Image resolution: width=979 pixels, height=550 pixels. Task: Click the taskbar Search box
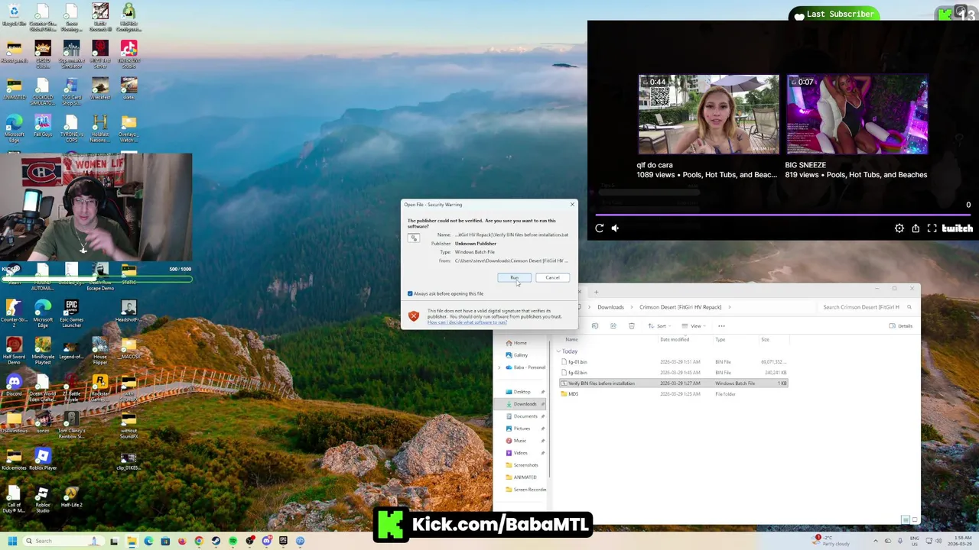coord(63,541)
